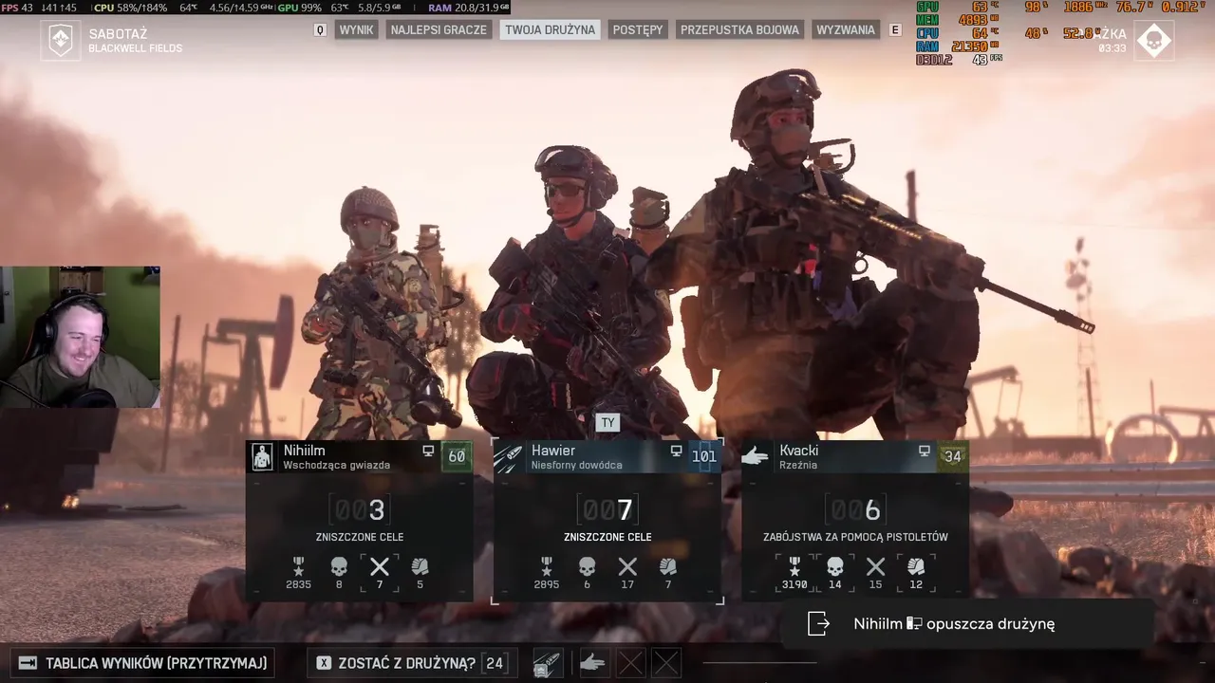Open the Wynik tab
The width and height of the screenshot is (1215, 683).
356,29
